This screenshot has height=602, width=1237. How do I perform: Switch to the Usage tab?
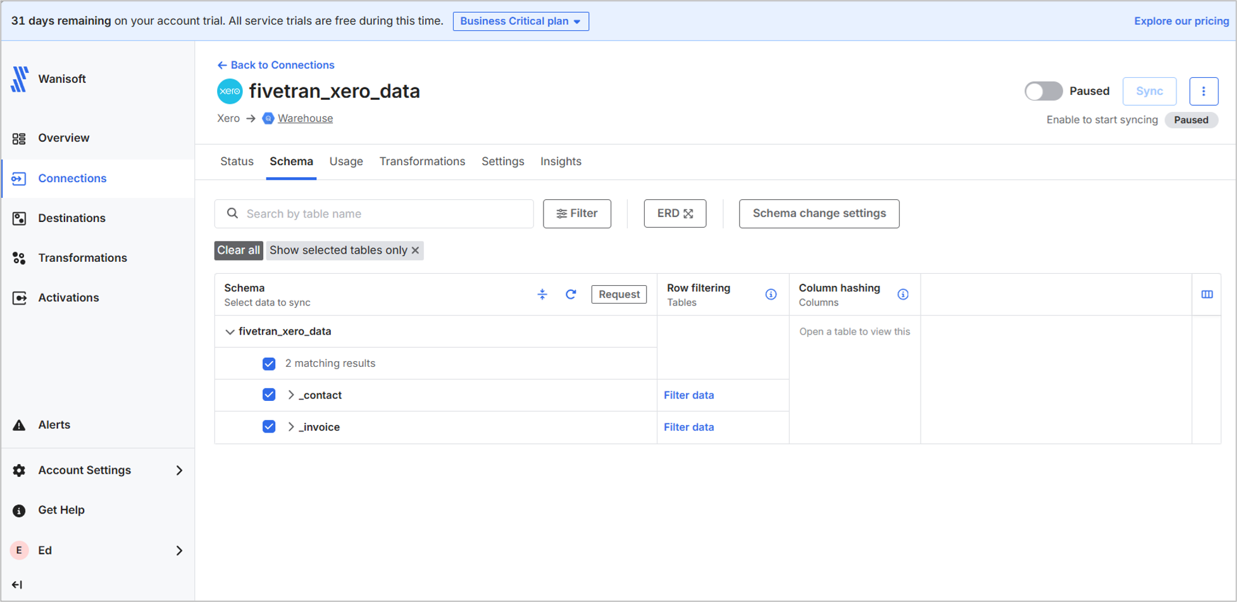pos(346,162)
